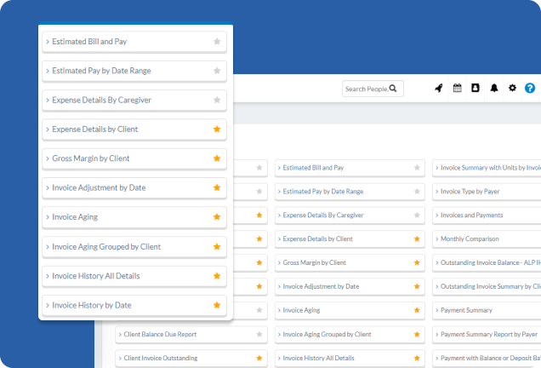Open the notifications bell icon
The width and height of the screenshot is (541, 368).
tap(494, 88)
